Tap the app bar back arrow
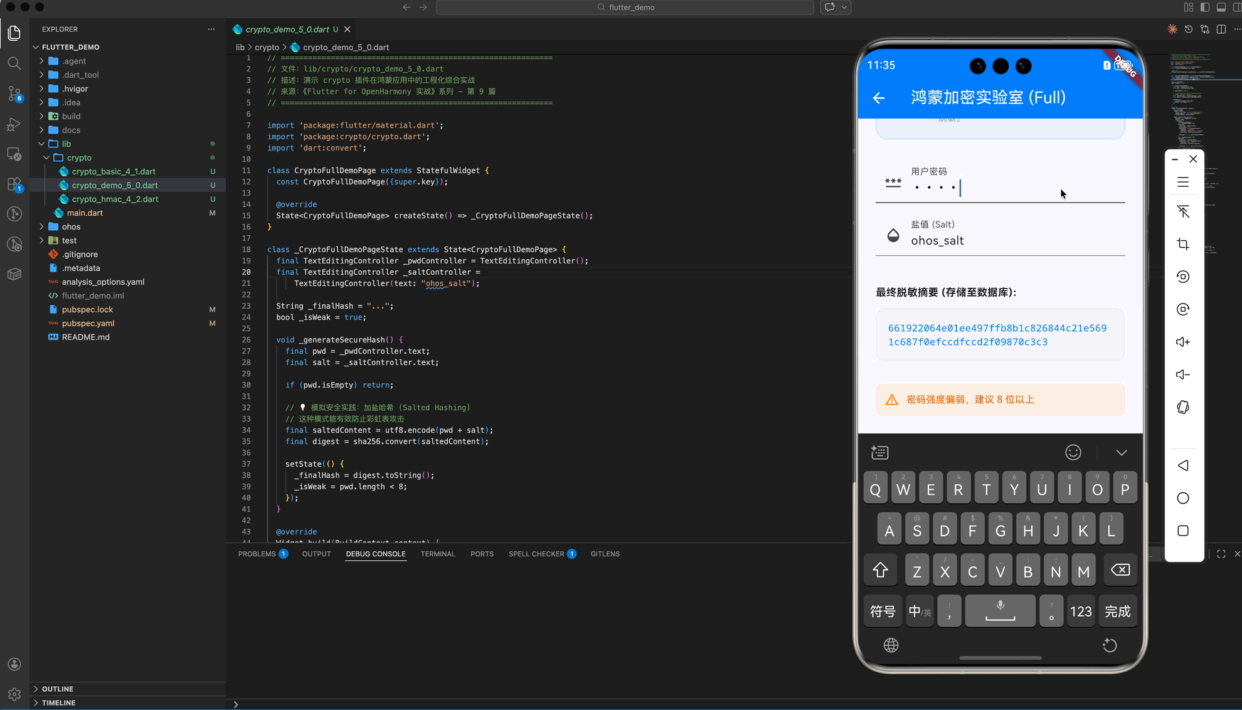Viewport: 1242px width, 710px height. (x=879, y=98)
